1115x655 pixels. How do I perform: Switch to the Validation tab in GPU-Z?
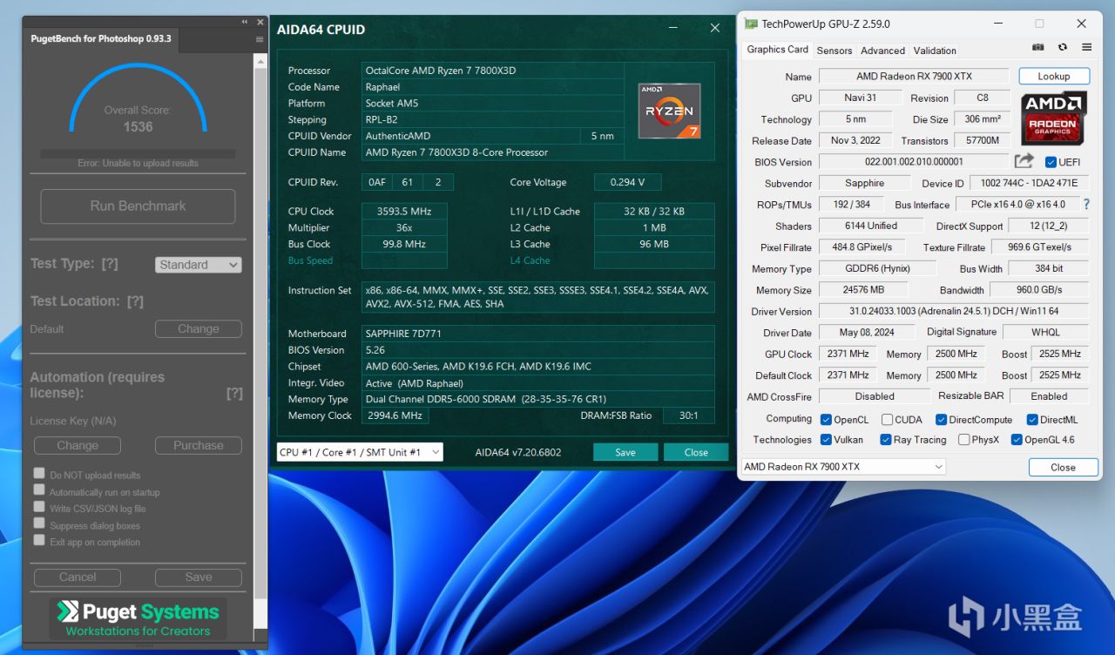pyautogui.click(x=935, y=51)
